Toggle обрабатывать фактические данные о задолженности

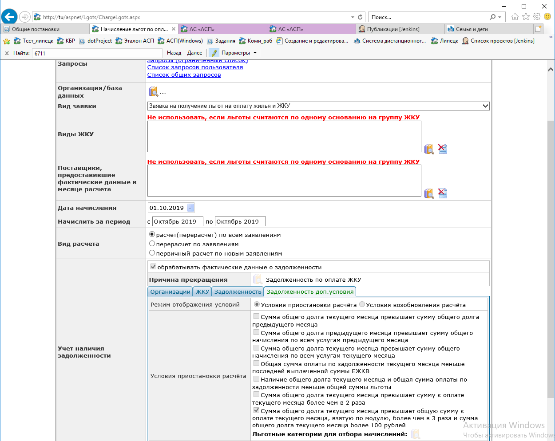pyautogui.click(x=153, y=267)
